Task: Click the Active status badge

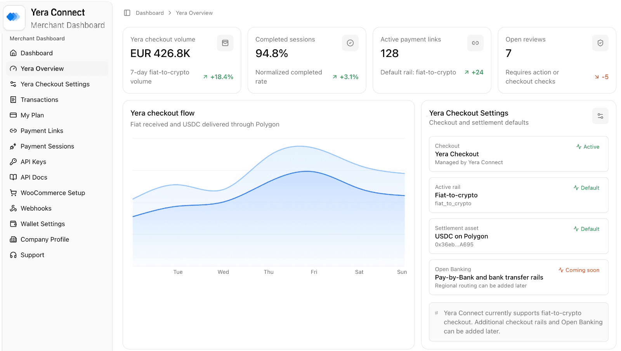Action: [588, 147]
